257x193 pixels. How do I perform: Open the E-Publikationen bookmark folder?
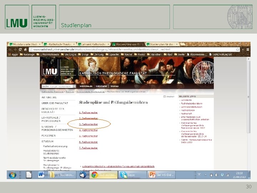(x=48, y=54)
